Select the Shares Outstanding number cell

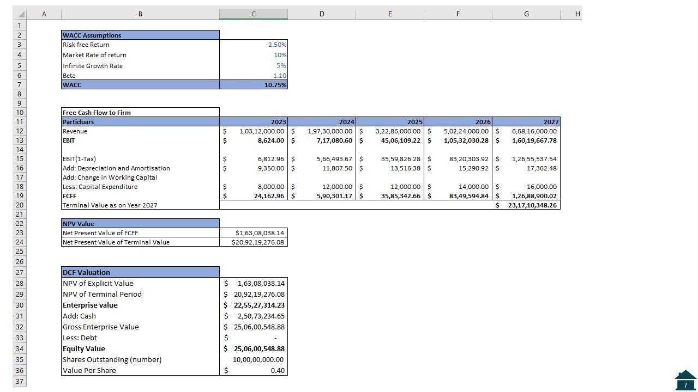click(254, 360)
